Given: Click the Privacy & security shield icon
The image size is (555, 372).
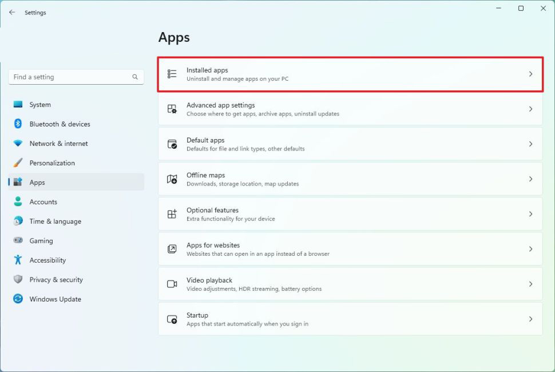Looking at the screenshot, I should tap(18, 280).
